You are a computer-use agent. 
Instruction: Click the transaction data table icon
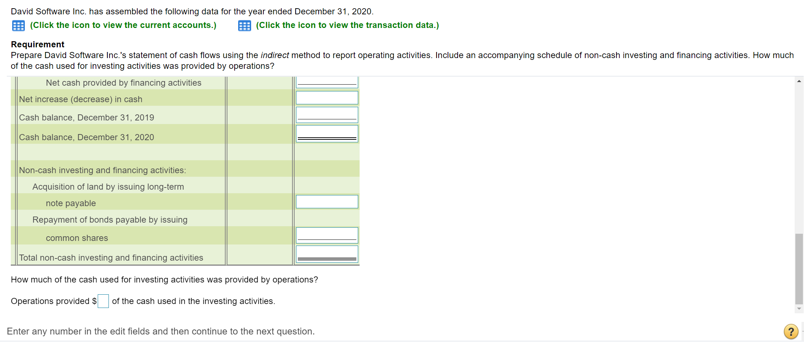(x=244, y=25)
